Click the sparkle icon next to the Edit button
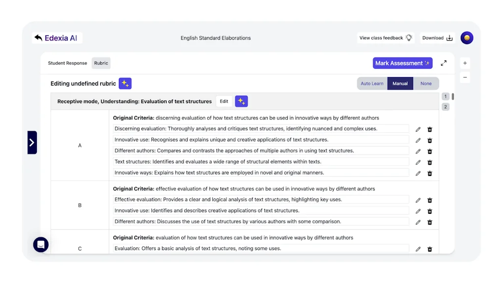Viewport: 503px width, 283px height. (241, 101)
